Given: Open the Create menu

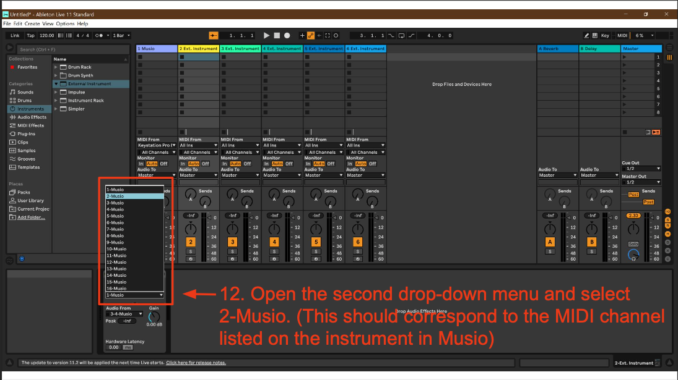Looking at the screenshot, I should tap(32, 23).
